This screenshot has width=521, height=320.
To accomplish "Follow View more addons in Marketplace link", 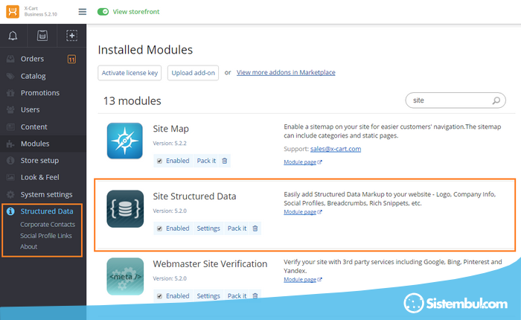I will coord(286,72).
